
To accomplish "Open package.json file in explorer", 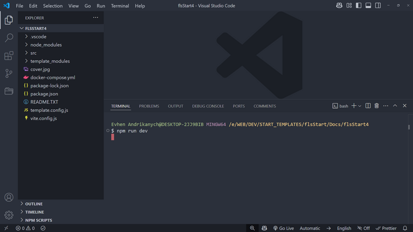I will coord(44,94).
